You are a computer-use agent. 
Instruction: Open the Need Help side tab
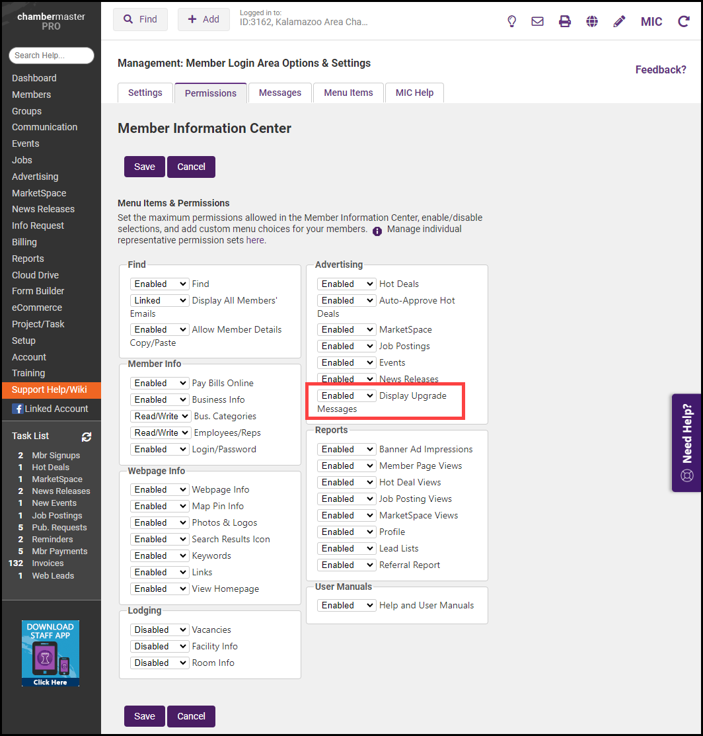point(686,442)
